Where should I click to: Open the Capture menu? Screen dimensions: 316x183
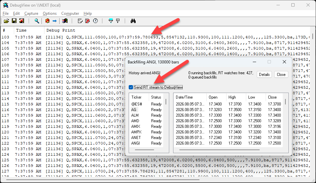pos(31,13)
